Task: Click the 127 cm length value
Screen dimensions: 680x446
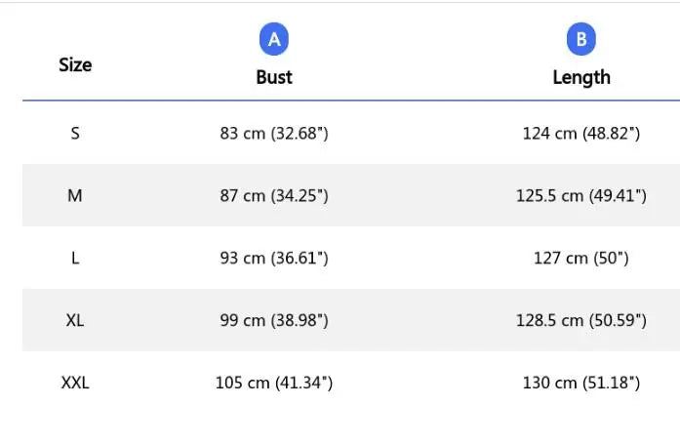Action: [581, 258]
